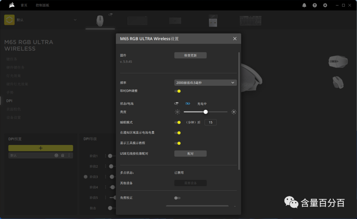Select 表面校色 in the left menu
Image resolution: width=357 pixels, height=219 pixels.
[14, 109]
